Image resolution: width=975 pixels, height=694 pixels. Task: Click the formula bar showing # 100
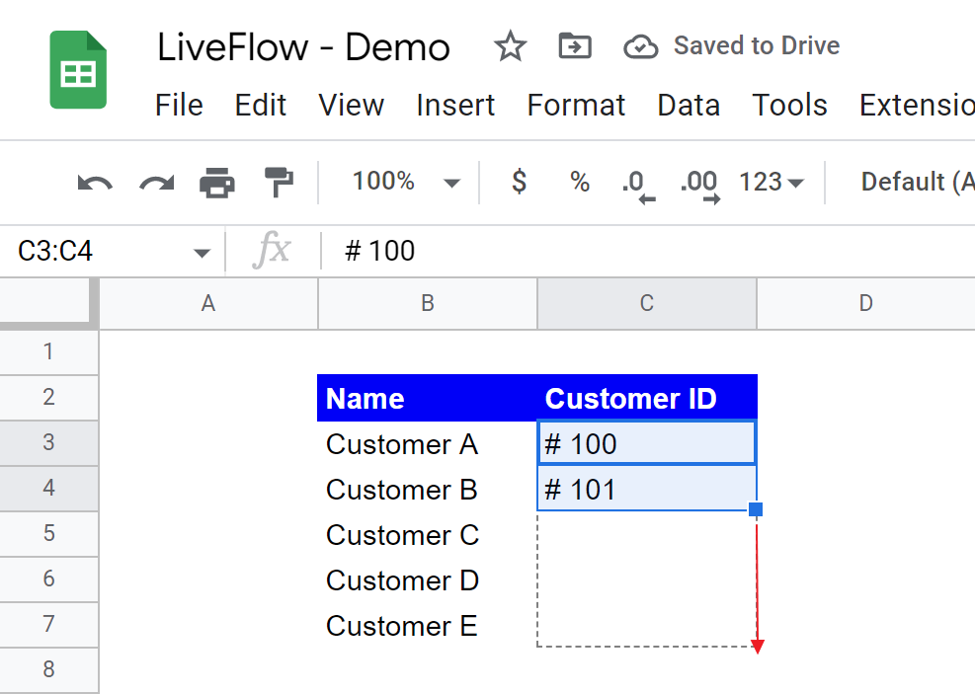pyautogui.click(x=593, y=252)
